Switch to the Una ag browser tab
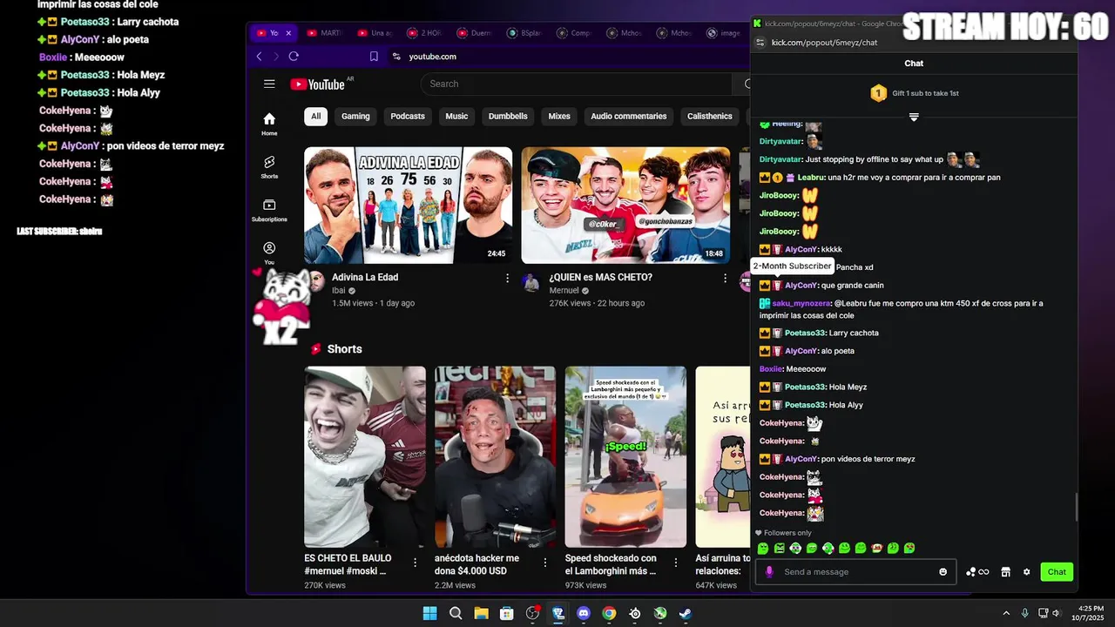The height and width of the screenshot is (627, 1115). pos(375,33)
